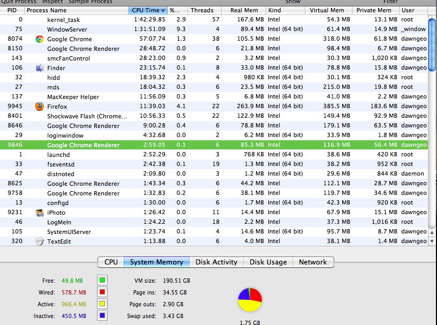Click the Swap used value 3.43 GB

(173, 316)
